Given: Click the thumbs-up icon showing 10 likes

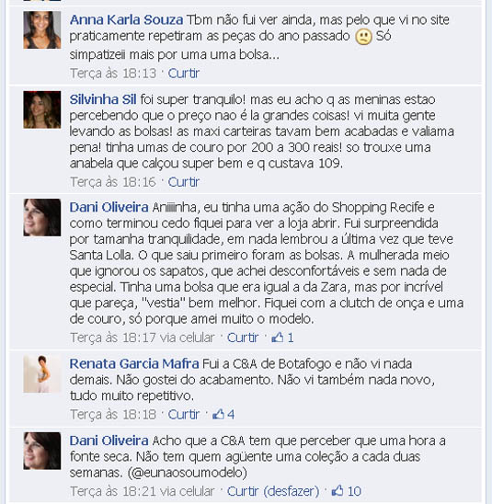Looking at the screenshot, I should click(338, 490).
